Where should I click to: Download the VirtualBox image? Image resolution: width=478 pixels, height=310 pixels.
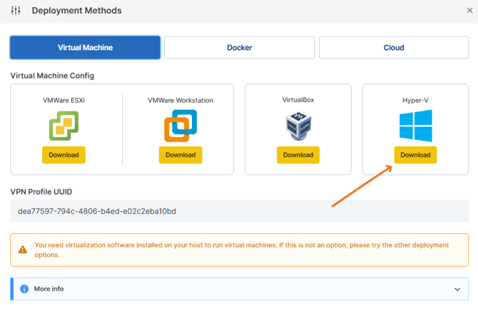click(298, 155)
